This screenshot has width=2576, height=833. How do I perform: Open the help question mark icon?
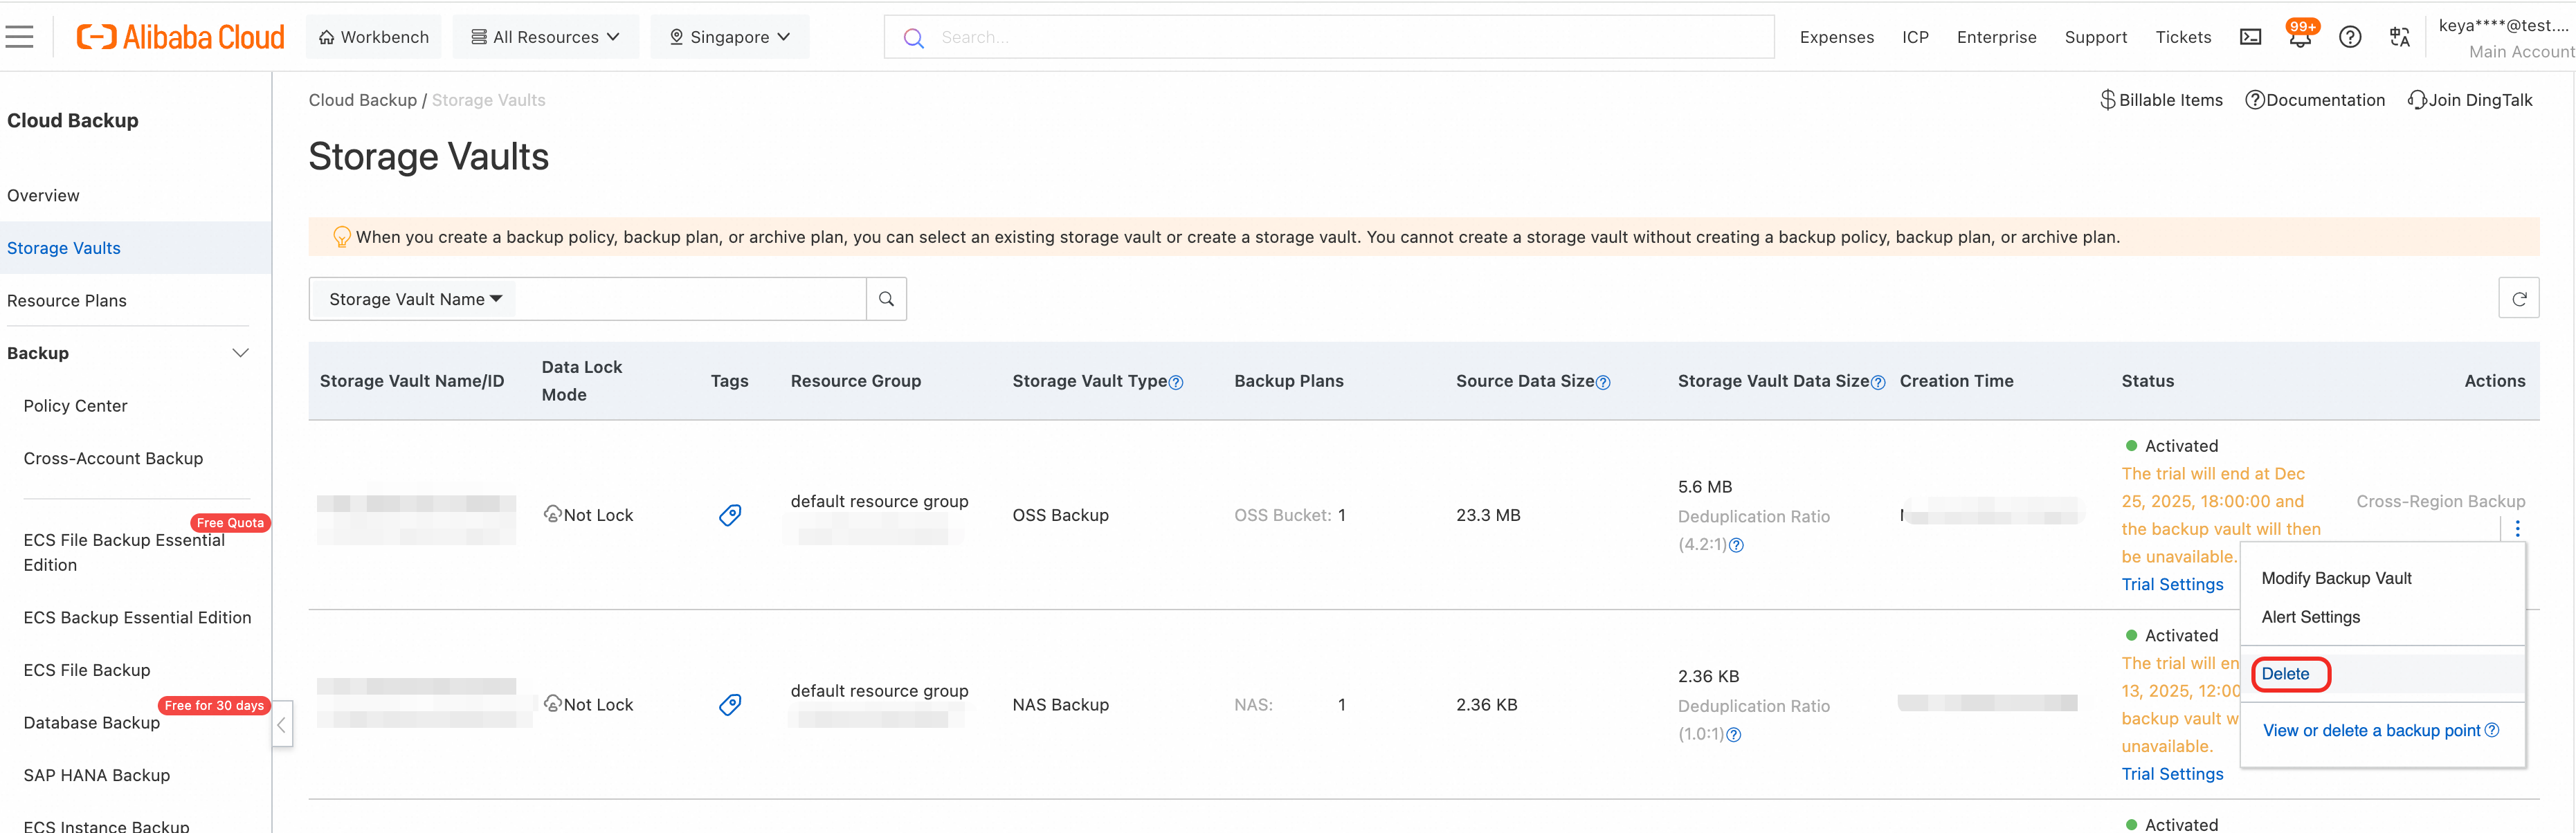click(x=2350, y=37)
